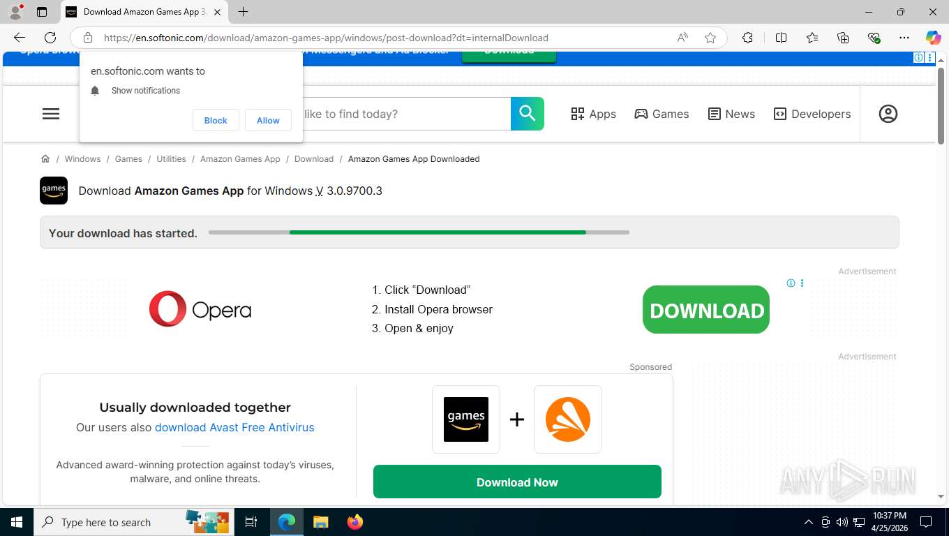Open the Games section

662,114
